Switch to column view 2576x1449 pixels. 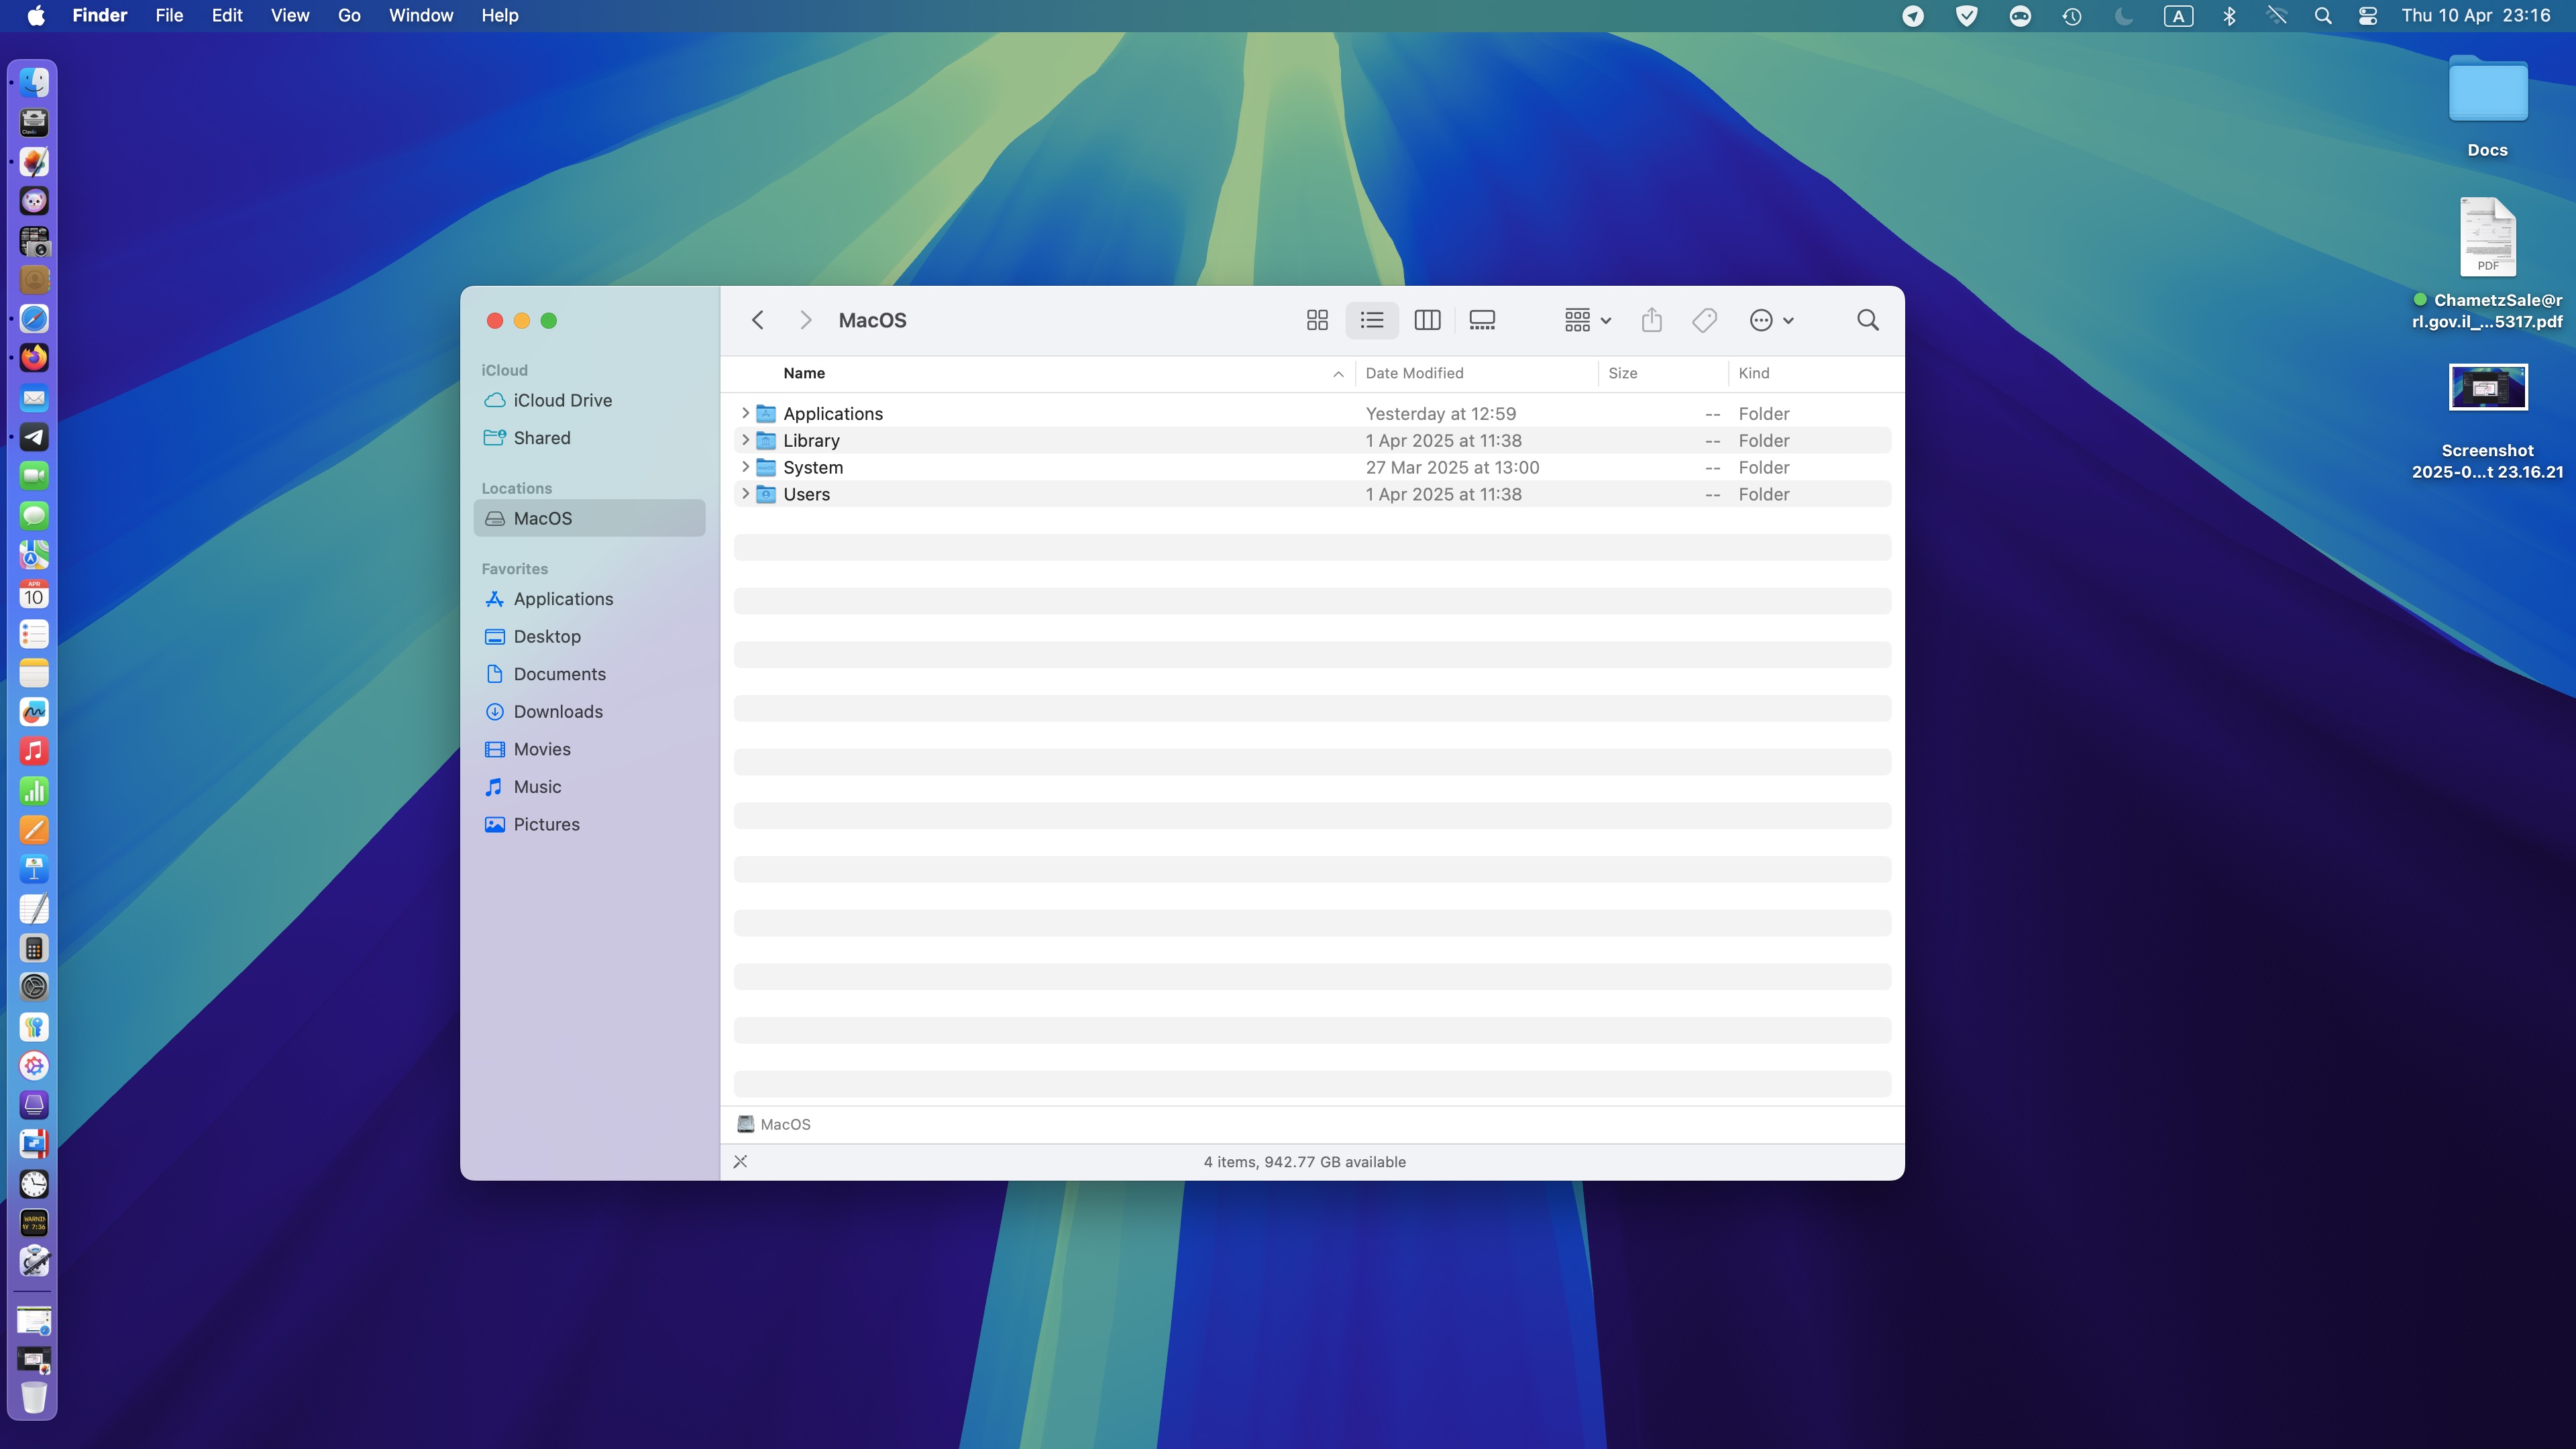(1427, 320)
